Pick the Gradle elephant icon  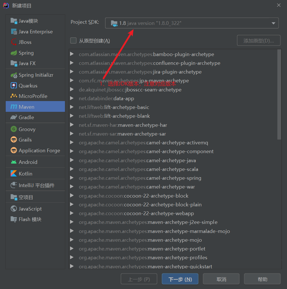click(14, 117)
